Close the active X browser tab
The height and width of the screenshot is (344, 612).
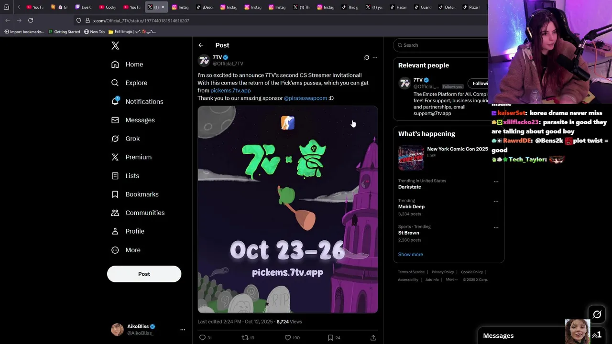pos(163,7)
